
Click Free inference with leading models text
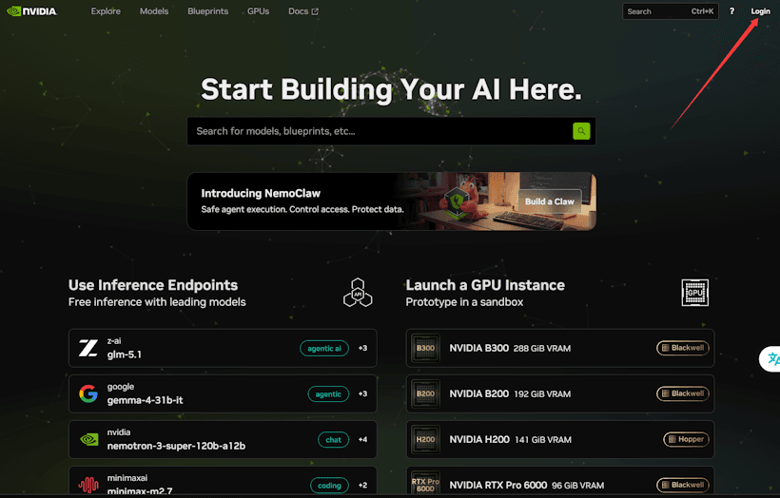(157, 302)
